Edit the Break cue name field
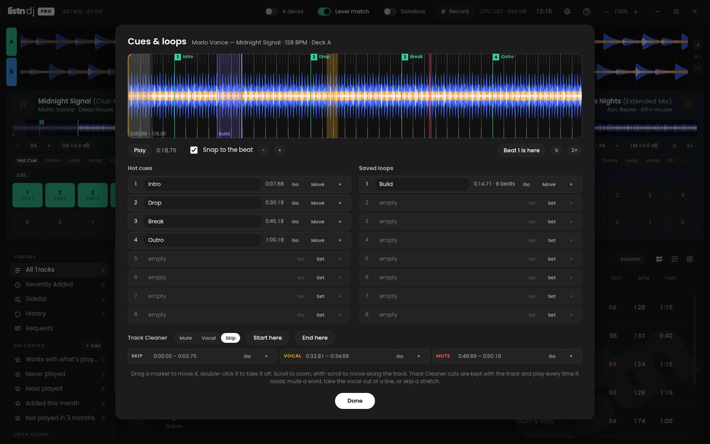 202,222
